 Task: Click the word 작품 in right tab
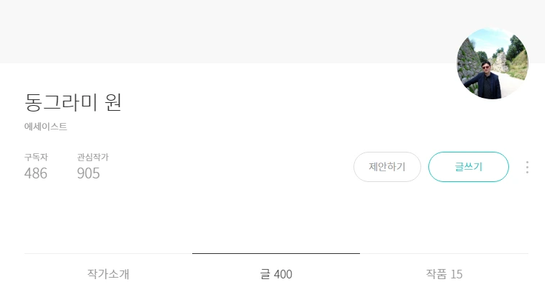(436, 274)
